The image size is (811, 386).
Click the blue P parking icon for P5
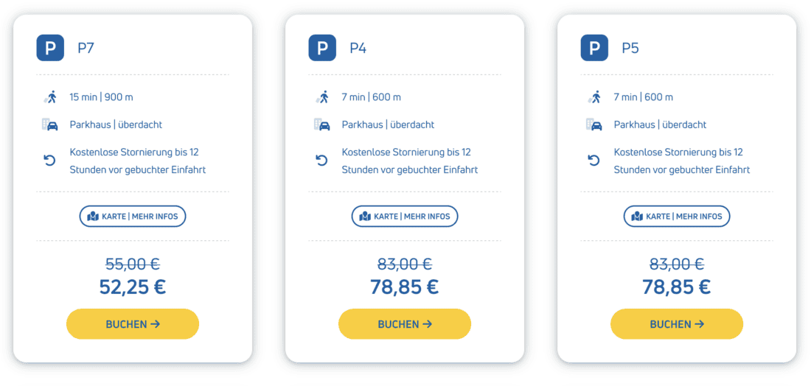pos(594,49)
